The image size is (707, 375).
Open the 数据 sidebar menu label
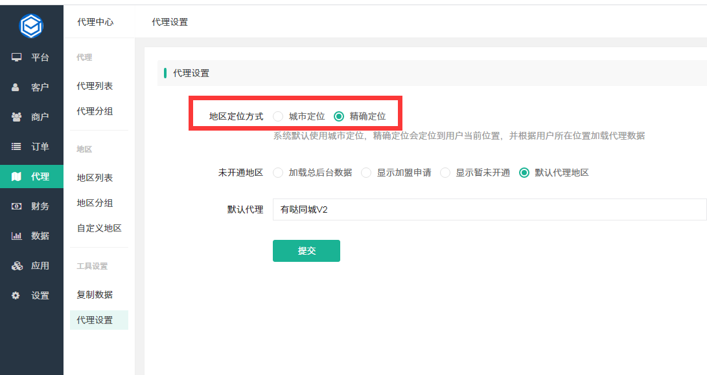pyautogui.click(x=40, y=236)
